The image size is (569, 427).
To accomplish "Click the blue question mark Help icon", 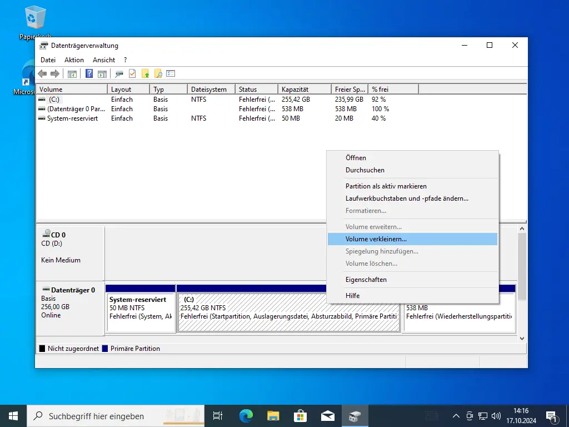I will point(89,73).
